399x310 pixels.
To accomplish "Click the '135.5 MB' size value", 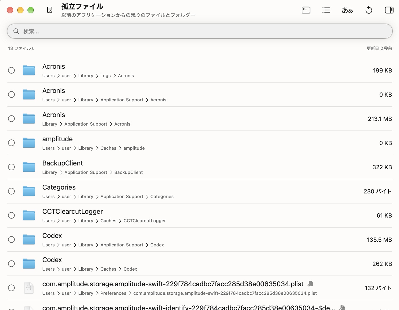I will (x=380, y=240).
